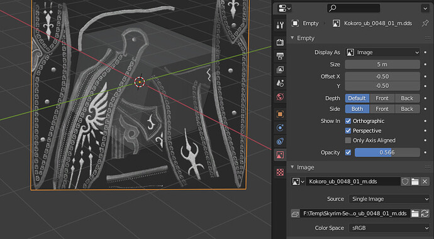
Task: Animate Display As property dot
Action: 425,52
